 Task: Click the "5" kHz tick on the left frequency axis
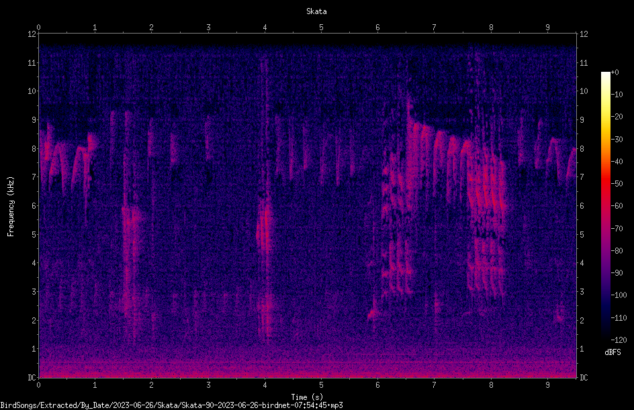point(34,234)
